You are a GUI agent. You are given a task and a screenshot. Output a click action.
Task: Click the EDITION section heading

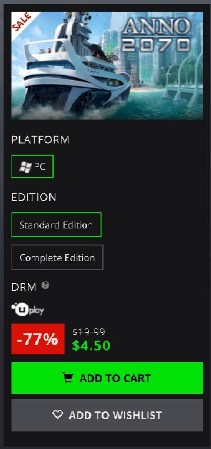(x=34, y=197)
